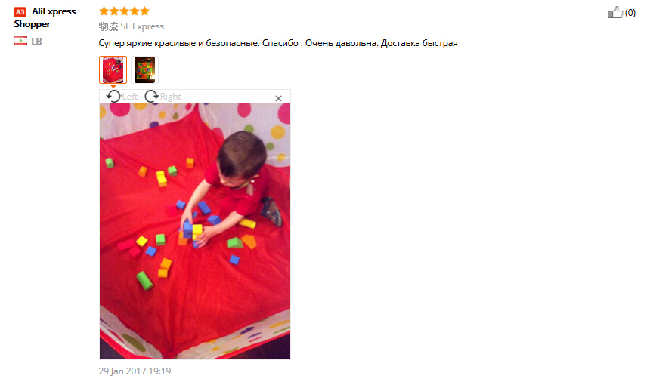
Task: Click the Russian review text
Action: pyautogui.click(x=278, y=43)
